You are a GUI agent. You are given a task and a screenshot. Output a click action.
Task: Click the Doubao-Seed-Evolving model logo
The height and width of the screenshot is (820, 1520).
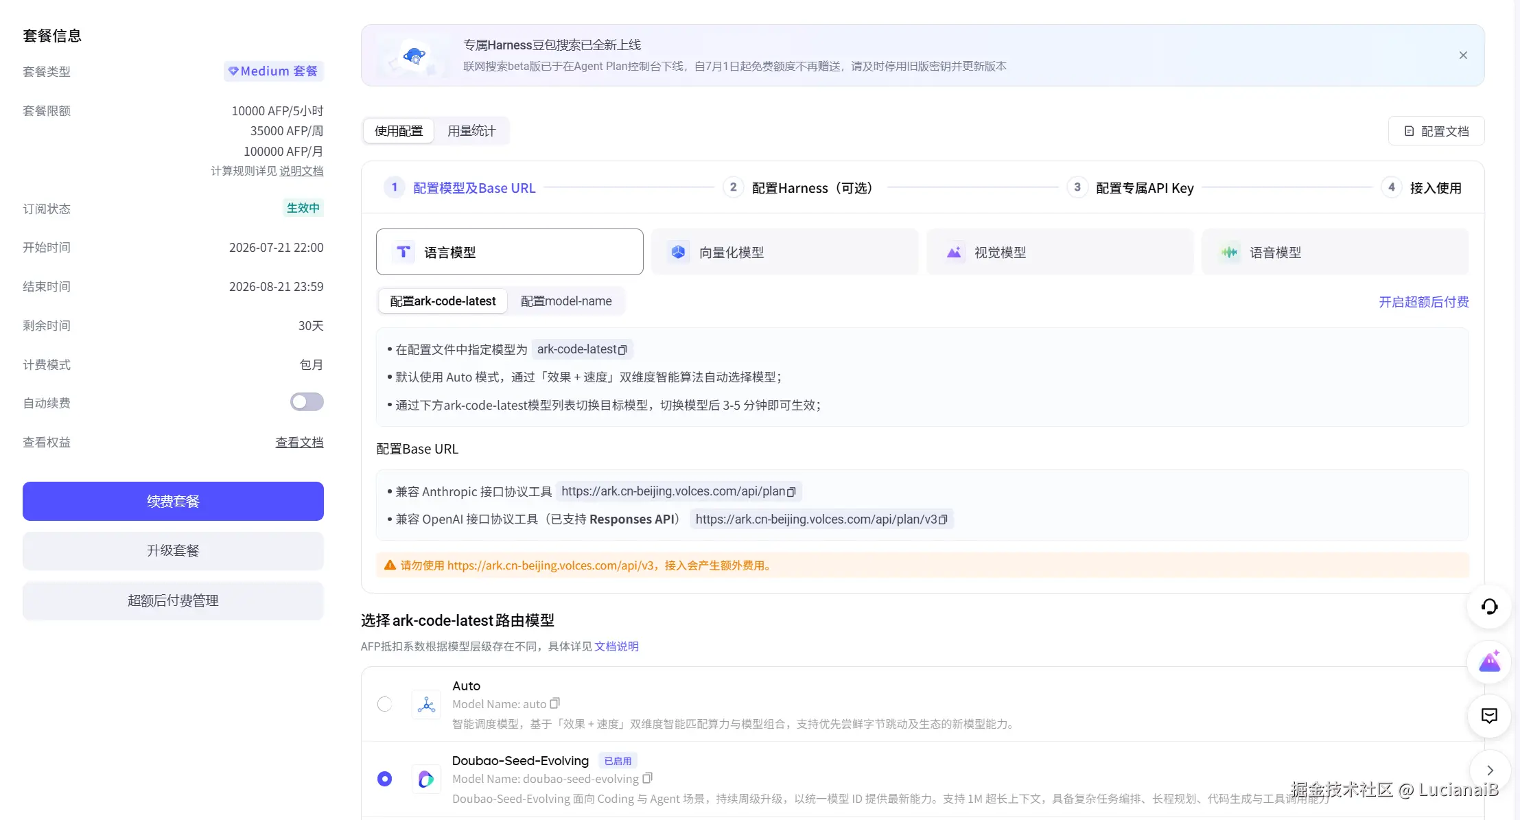click(x=426, y=780)
